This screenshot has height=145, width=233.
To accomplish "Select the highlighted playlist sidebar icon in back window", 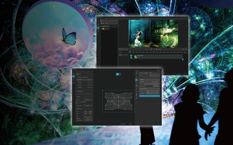I will (98, 27).
